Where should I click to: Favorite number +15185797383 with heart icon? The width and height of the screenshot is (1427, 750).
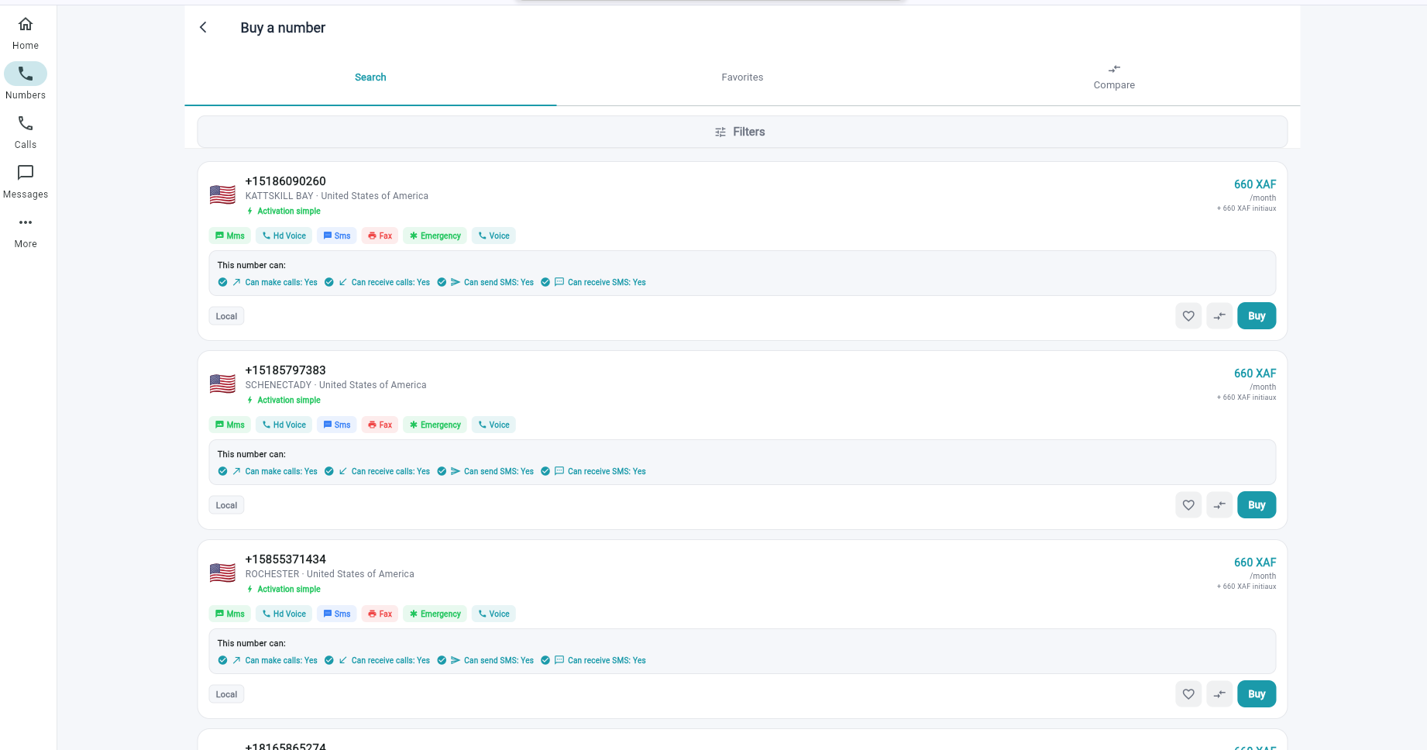tap(1188, 505)
